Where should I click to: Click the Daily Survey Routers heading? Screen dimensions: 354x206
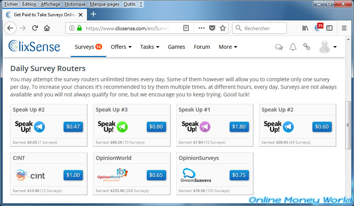(48, 68)
